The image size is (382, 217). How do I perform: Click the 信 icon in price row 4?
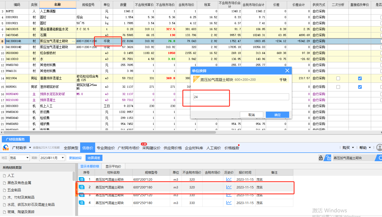click(82, 203)
